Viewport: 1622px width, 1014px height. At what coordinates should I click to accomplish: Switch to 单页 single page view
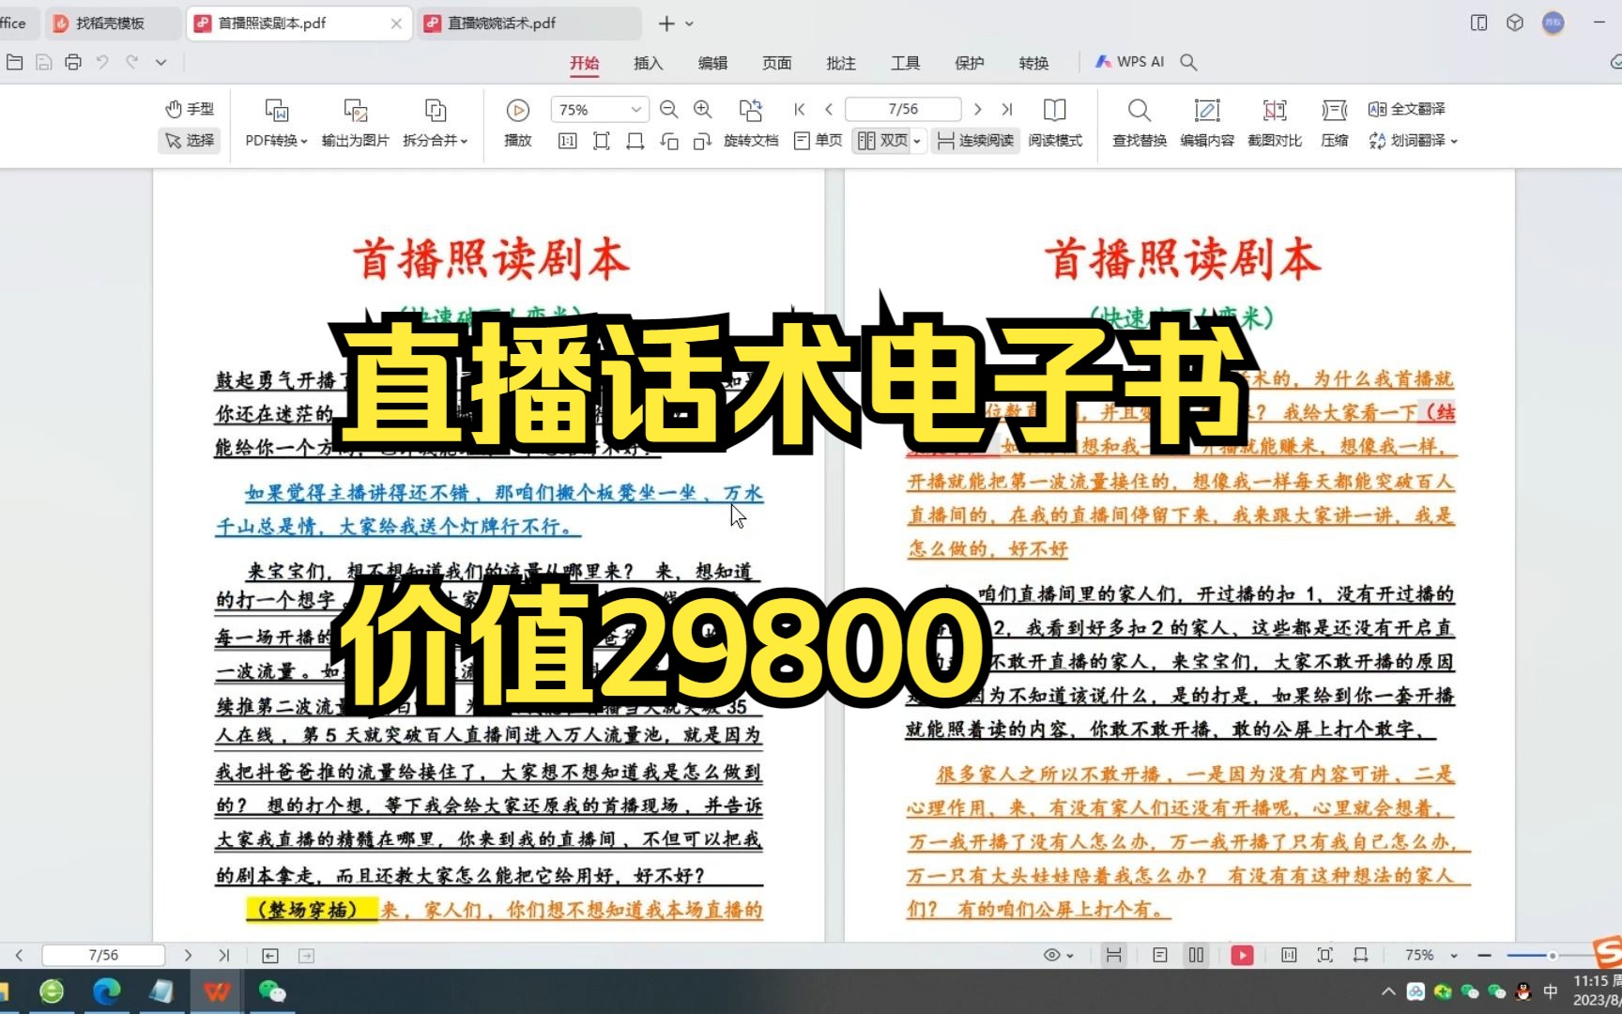(x=818, y=141)
